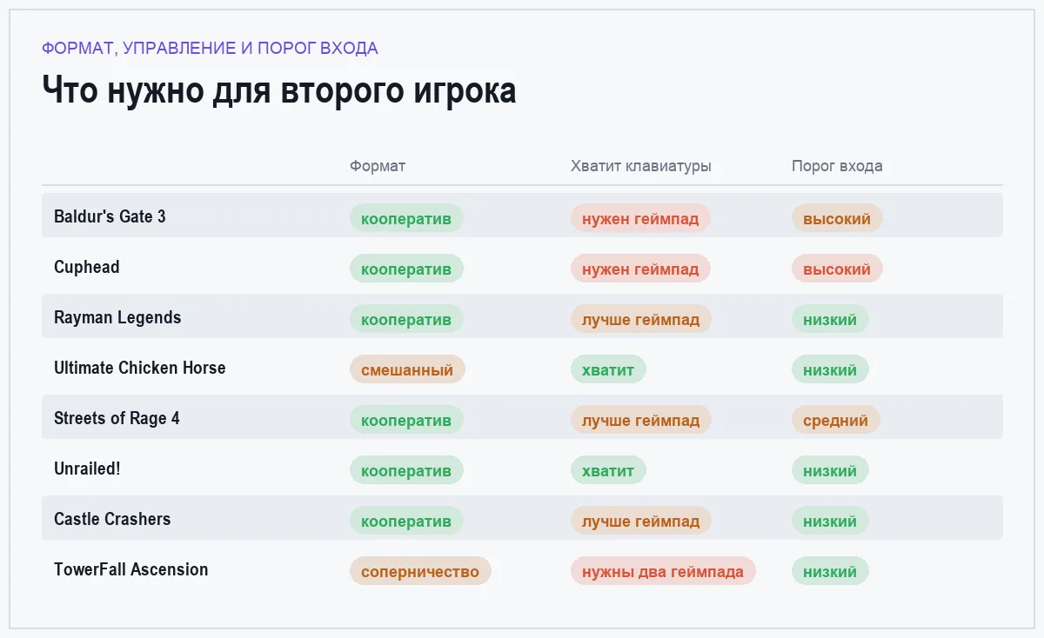Click the 'Формат' column header

click(378, 166)
